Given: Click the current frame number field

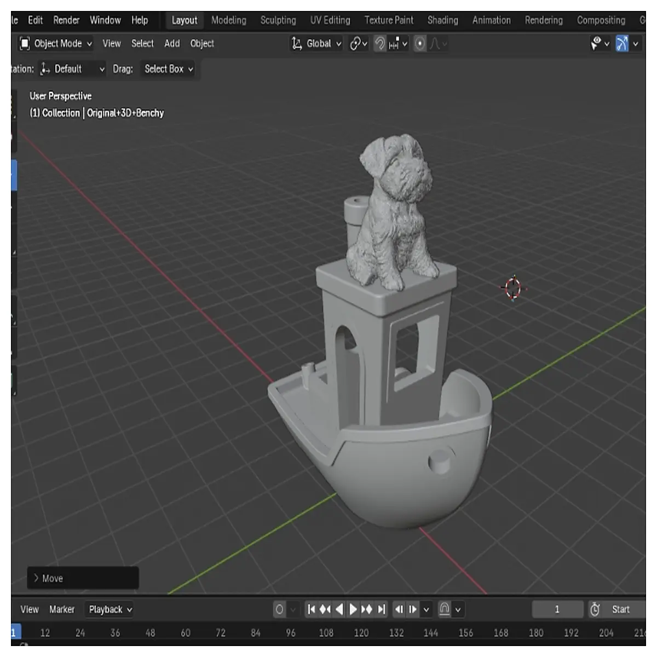Looking at the screenshot, I should coord(557,609).
